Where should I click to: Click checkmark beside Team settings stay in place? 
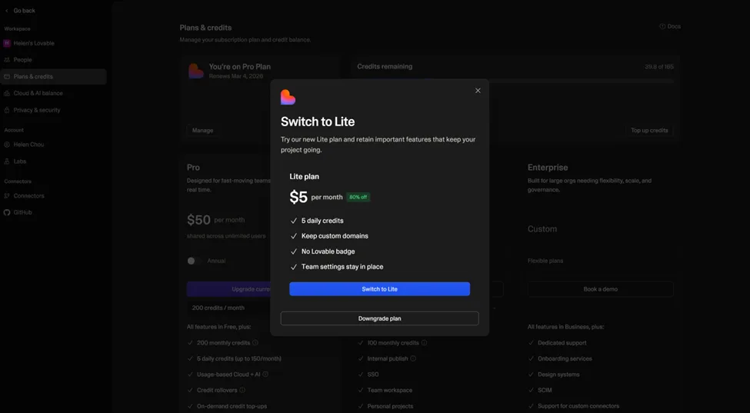click(294, 267)
